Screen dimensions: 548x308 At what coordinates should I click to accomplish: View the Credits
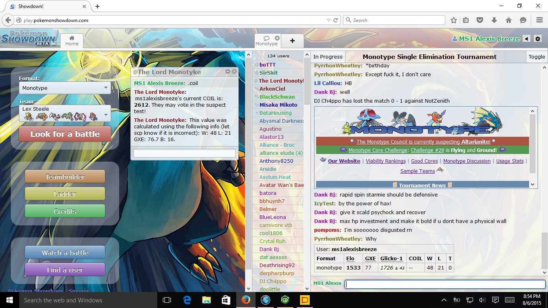coord(65,211)
